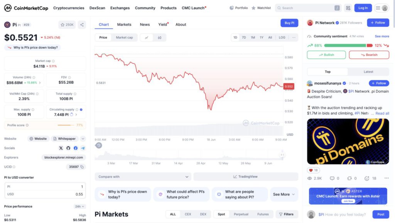Add Pi to watchlist with the star button
This screenshot has height=223, width=395.
click(x=67, y=25)
